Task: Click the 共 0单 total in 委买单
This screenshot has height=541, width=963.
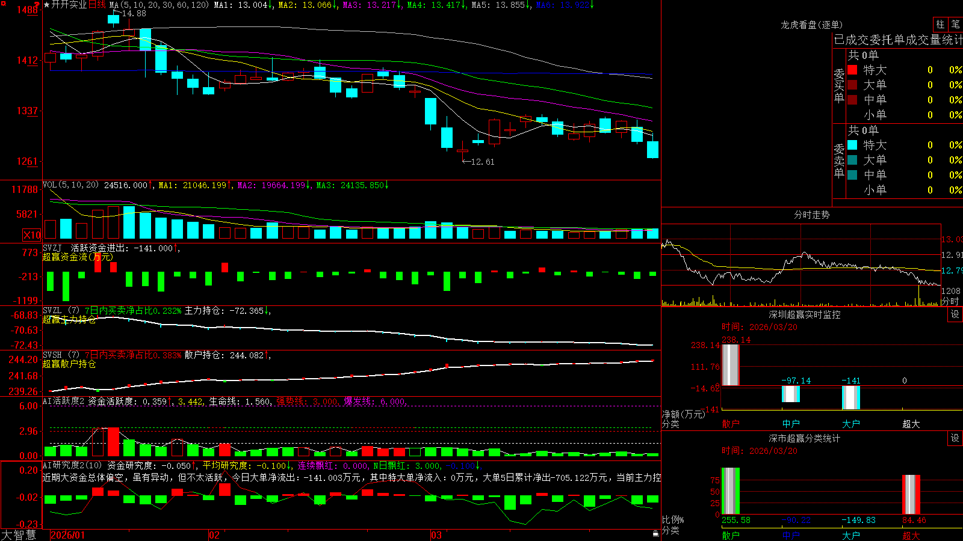Action: tap(863, 55)
